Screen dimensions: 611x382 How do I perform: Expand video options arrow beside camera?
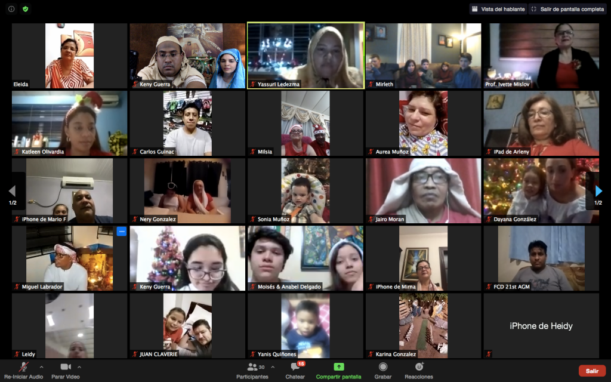(79, 367)
